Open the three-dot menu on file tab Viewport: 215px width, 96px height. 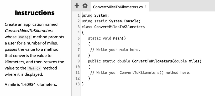click(x=146, y=7)
